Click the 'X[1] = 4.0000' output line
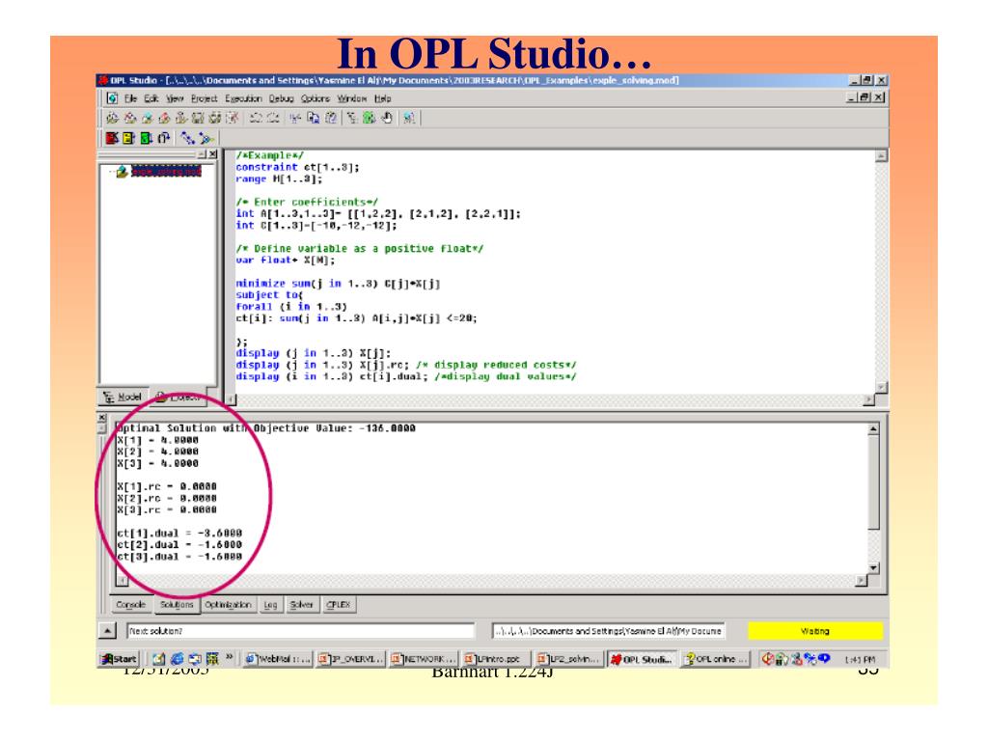This screenshot has width=988, height=741. click(157, 440)
